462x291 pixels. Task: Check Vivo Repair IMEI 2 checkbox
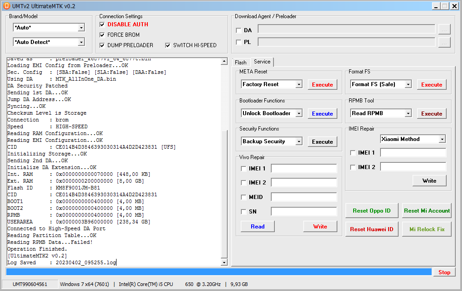click(243, 183)
